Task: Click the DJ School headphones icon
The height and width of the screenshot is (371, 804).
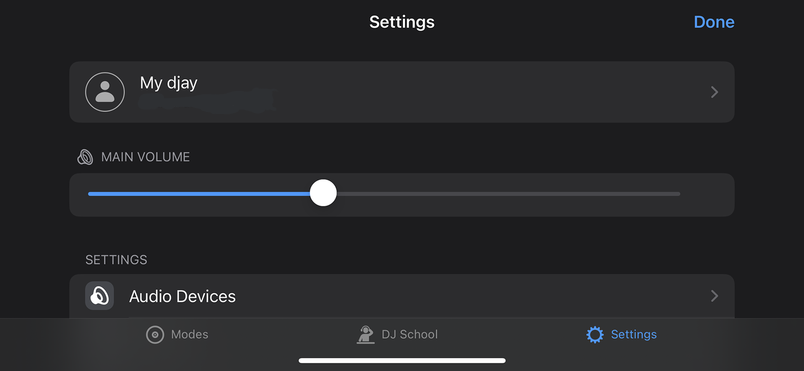Action: pos(365,334)
